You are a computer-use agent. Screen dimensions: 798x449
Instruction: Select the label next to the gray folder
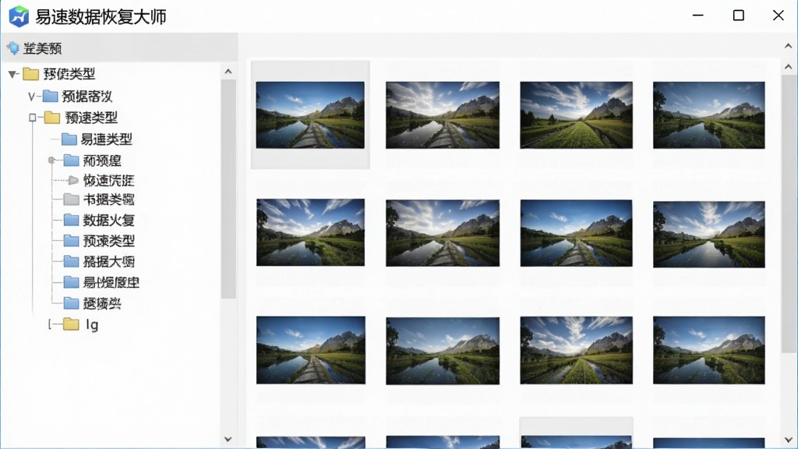click(x=109, y=199)
